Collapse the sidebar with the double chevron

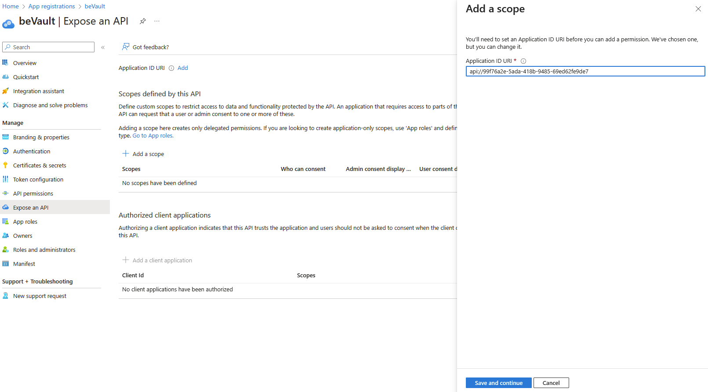coord(103,47)
